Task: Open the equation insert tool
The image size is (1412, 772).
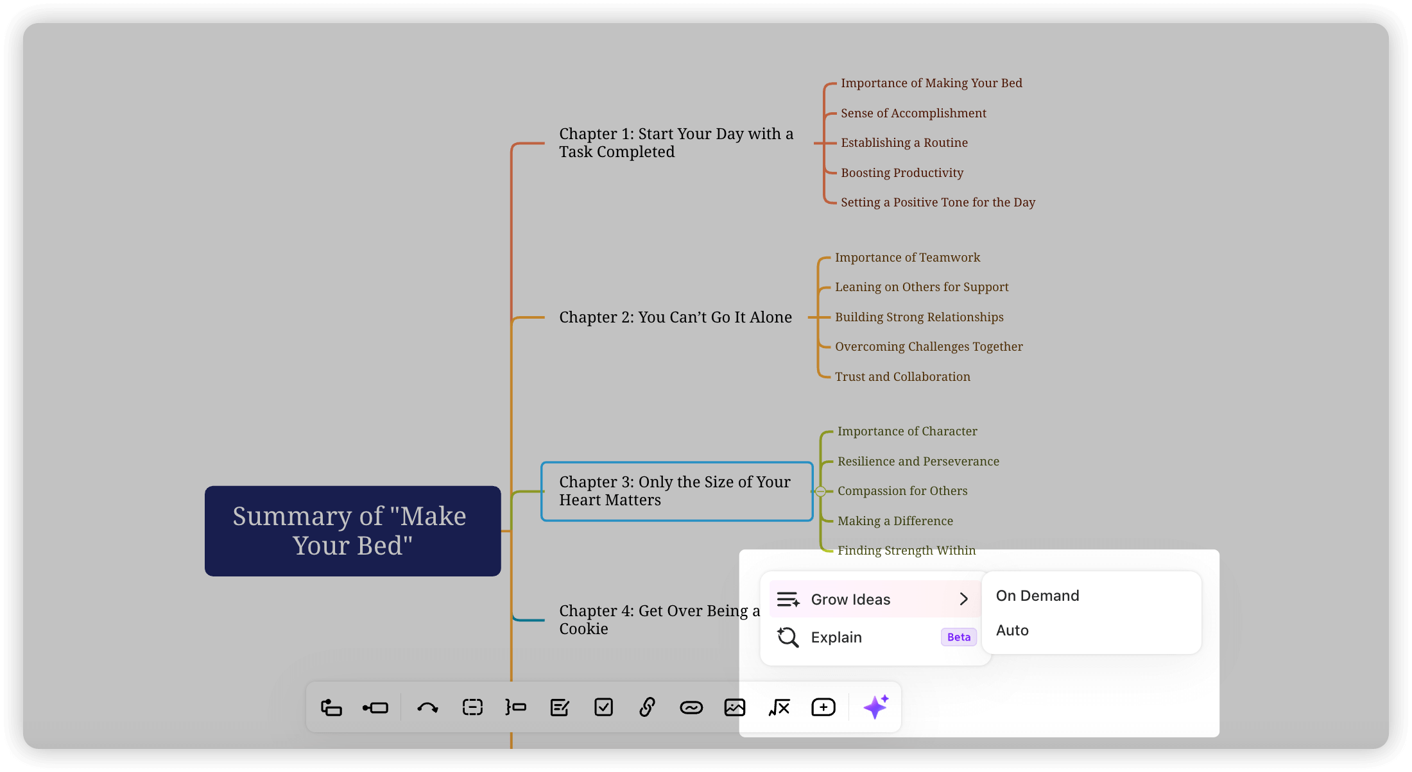Action: coord(779,707)
